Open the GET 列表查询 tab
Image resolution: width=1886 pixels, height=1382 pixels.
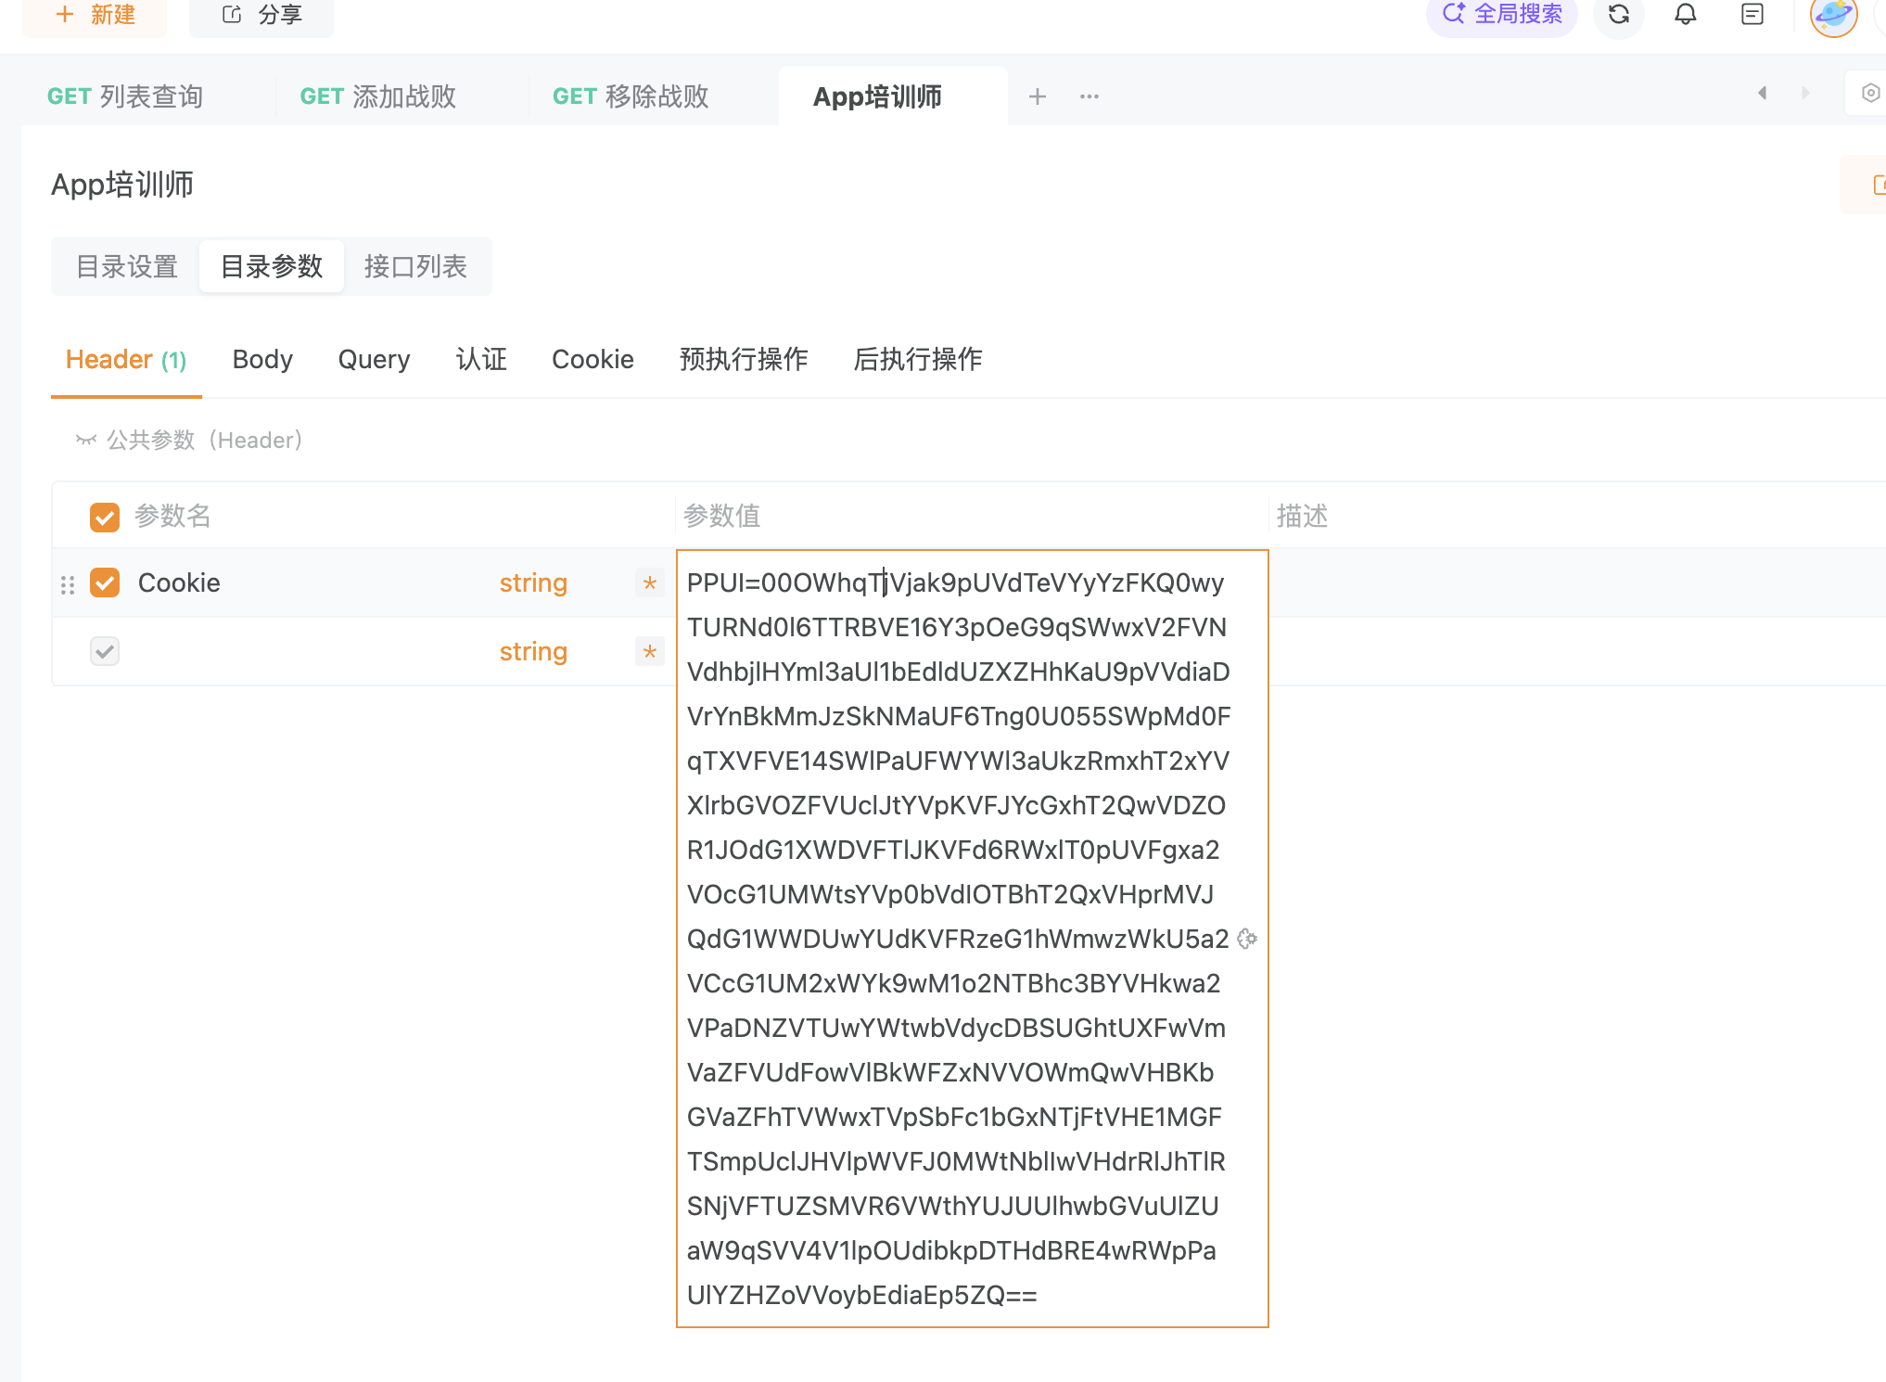(x=125, y=96)
